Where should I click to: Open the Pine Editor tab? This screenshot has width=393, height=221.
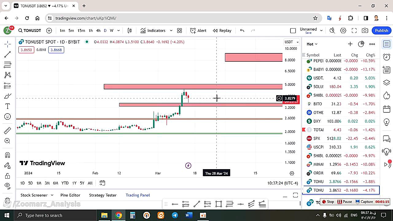click(70, 195)
